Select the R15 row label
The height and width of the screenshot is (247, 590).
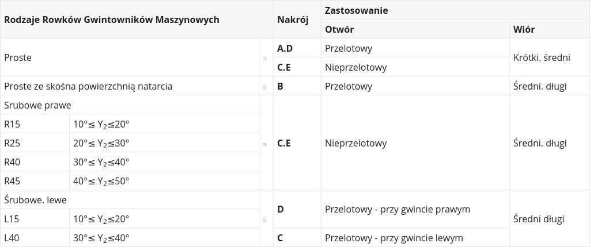[x=12, y=124]
